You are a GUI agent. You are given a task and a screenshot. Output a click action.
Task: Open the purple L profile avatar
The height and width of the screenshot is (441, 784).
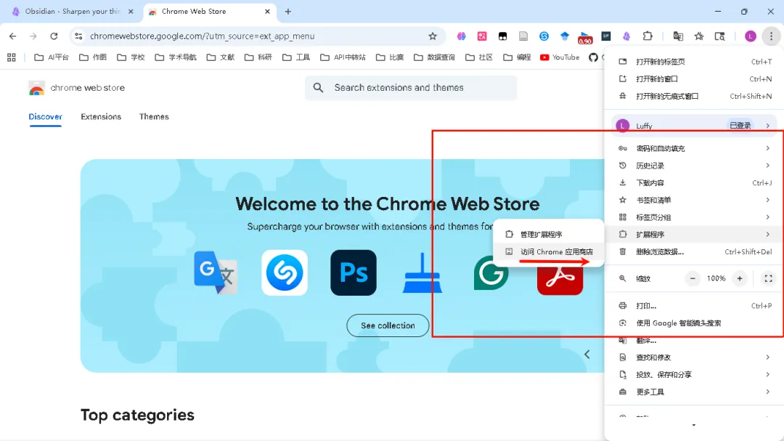pos(750,36)
